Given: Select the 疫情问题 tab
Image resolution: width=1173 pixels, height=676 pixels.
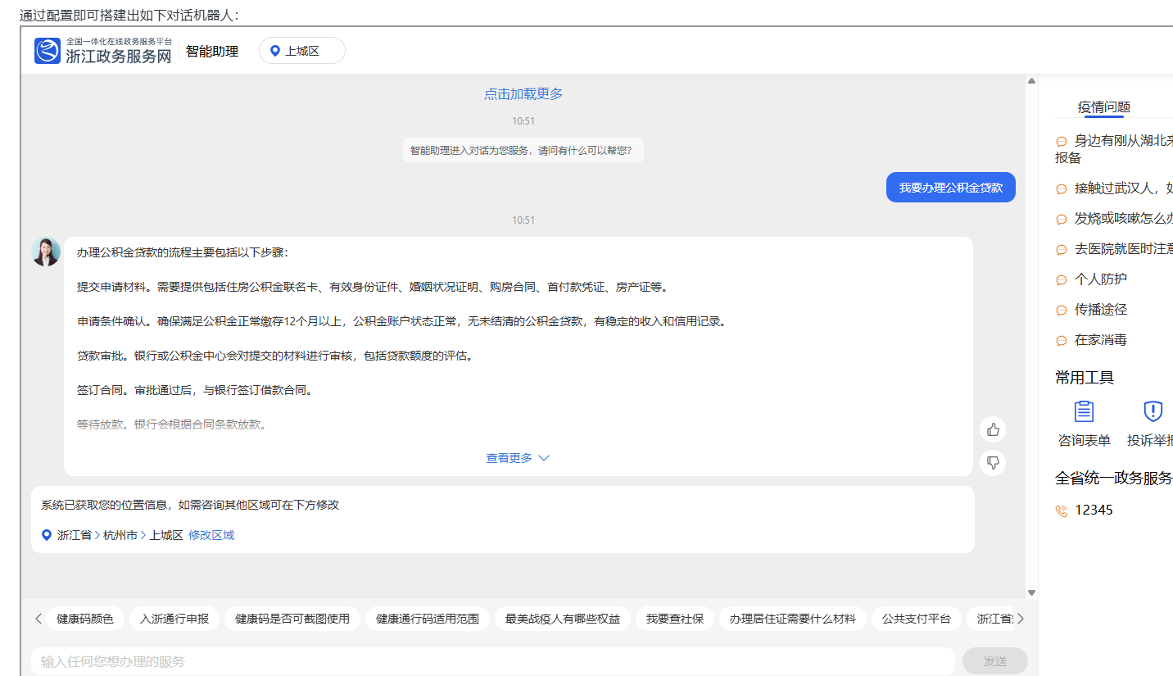Looking at the screenshot, I should point(1103,107).
